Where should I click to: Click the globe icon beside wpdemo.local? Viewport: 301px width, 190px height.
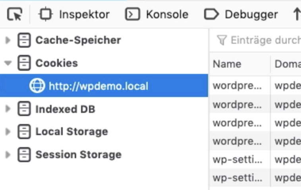(x=37, y=86)
